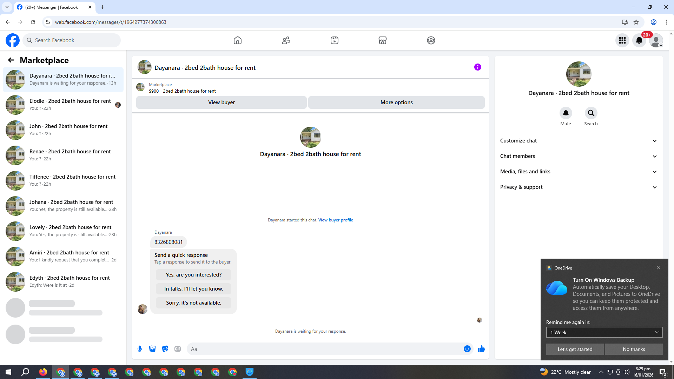This screenshot has height=379, width=674.
Task: Open the emoji picker in message box
Action: pos(467,349)
